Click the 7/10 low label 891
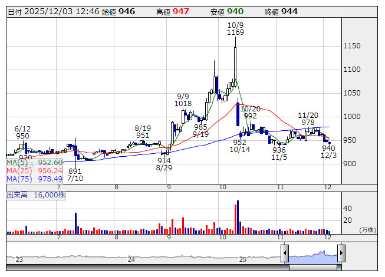The image size is (385, 277). [74, 171]
